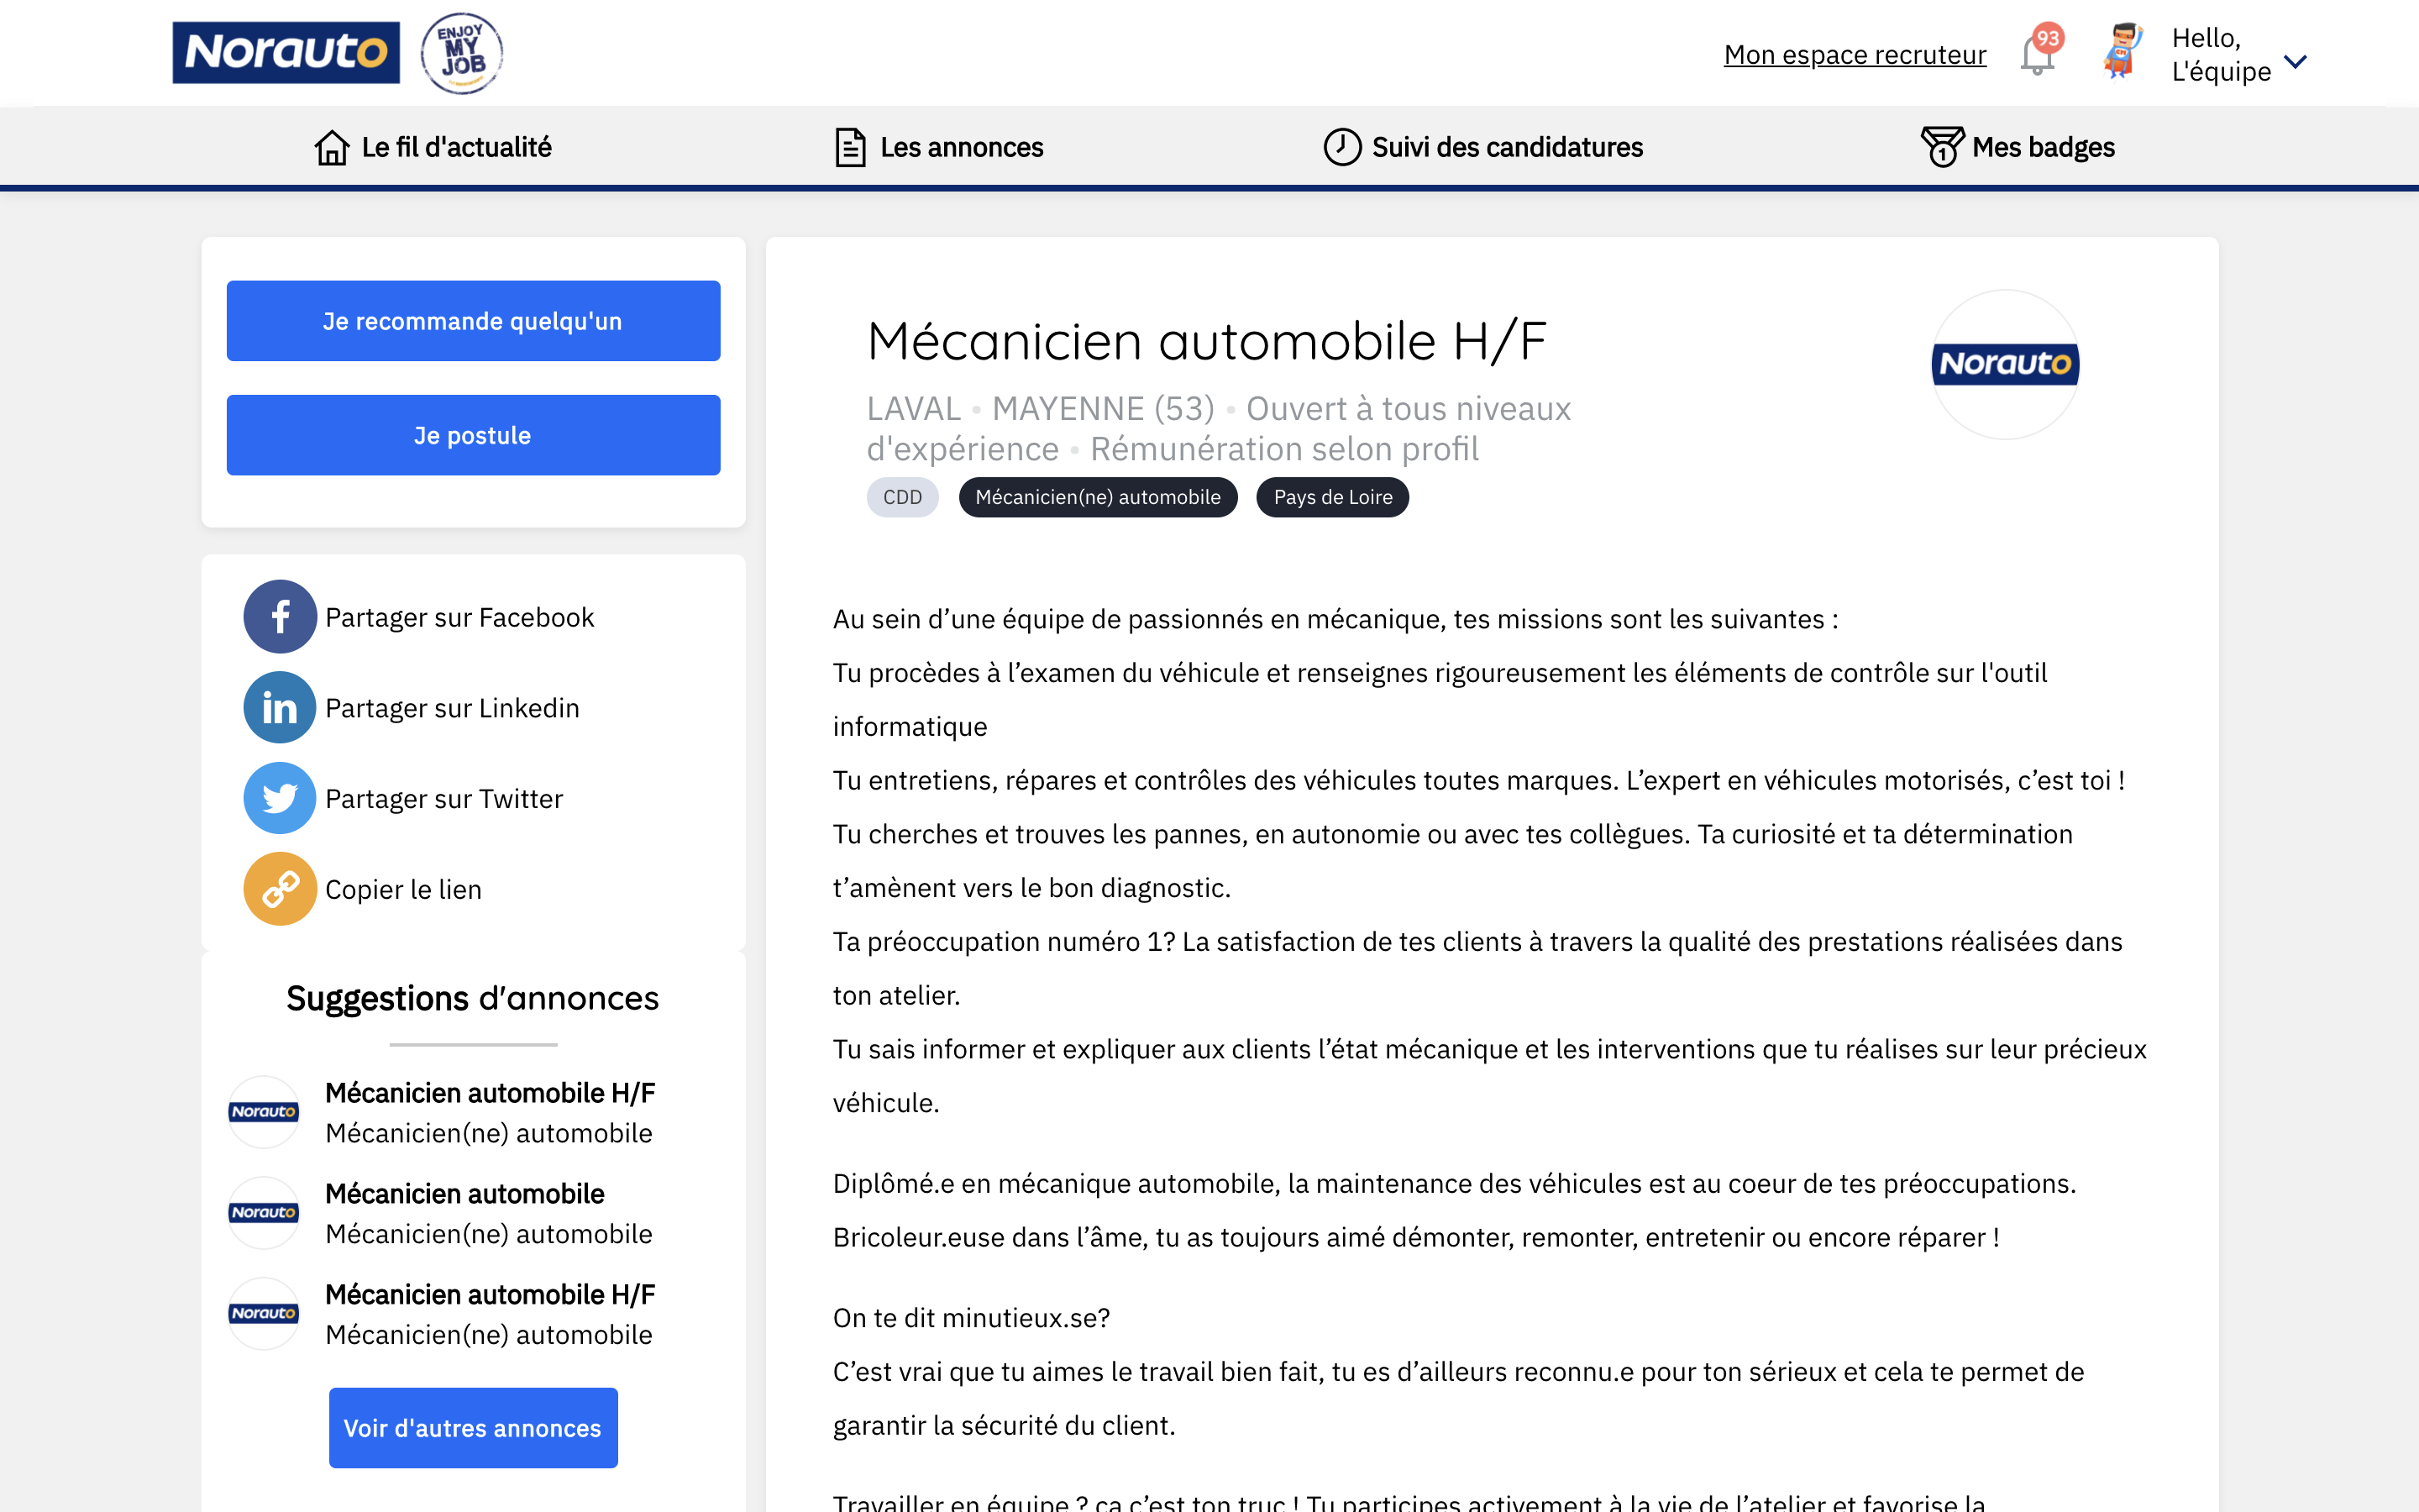The height and width of the screenshot is (1512, 2419).
Task: Click the home icon for Le fil d'actualité
Action: 332,147
